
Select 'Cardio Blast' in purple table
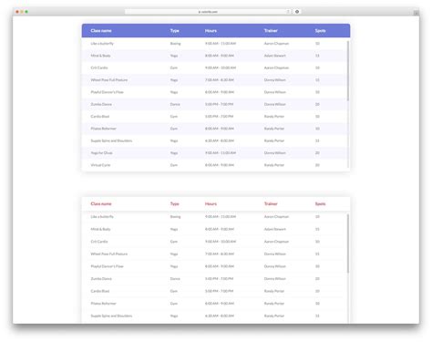pyautogui.click(x=100, y=117)
